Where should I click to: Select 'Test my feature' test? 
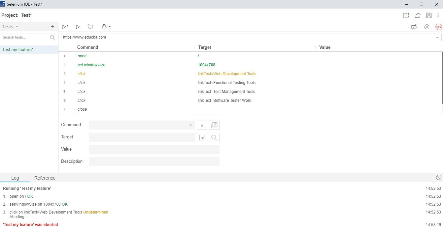point(18,50)
